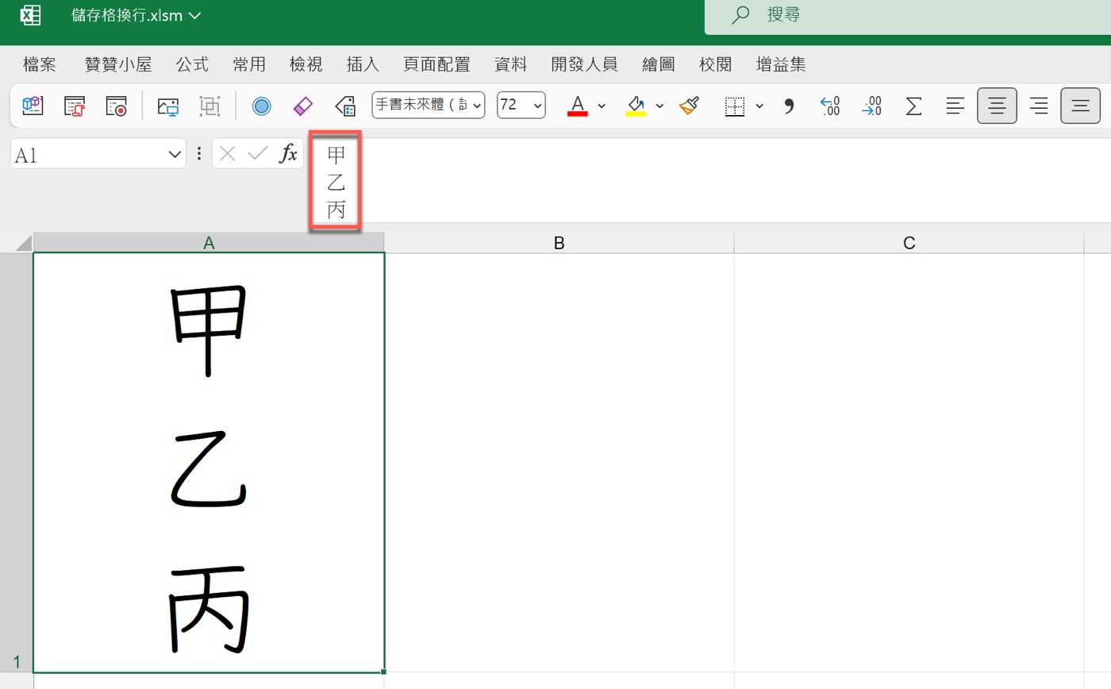
Task: Increase decimal places
Action: click(830, 106)
